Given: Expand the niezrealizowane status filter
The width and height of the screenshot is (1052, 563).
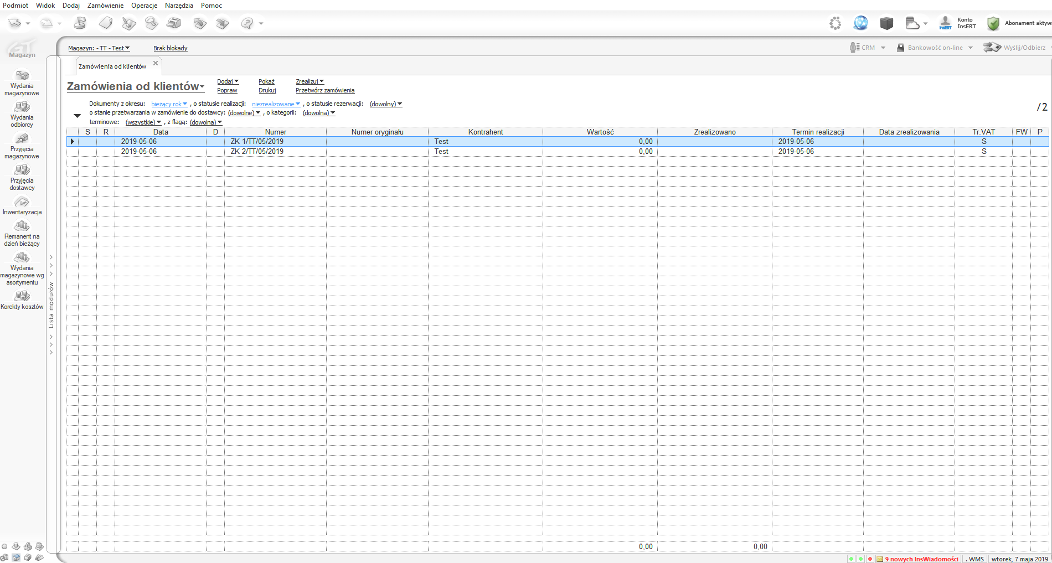Looking at the screenshot, I should (x=276, y=104).
